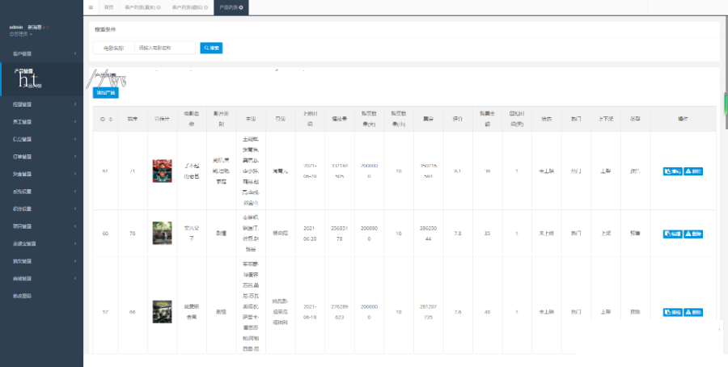Screen dimensions: 728x367
Task: Expand the 订单管理 sidebar menu
Action: (x=40, y=157)
